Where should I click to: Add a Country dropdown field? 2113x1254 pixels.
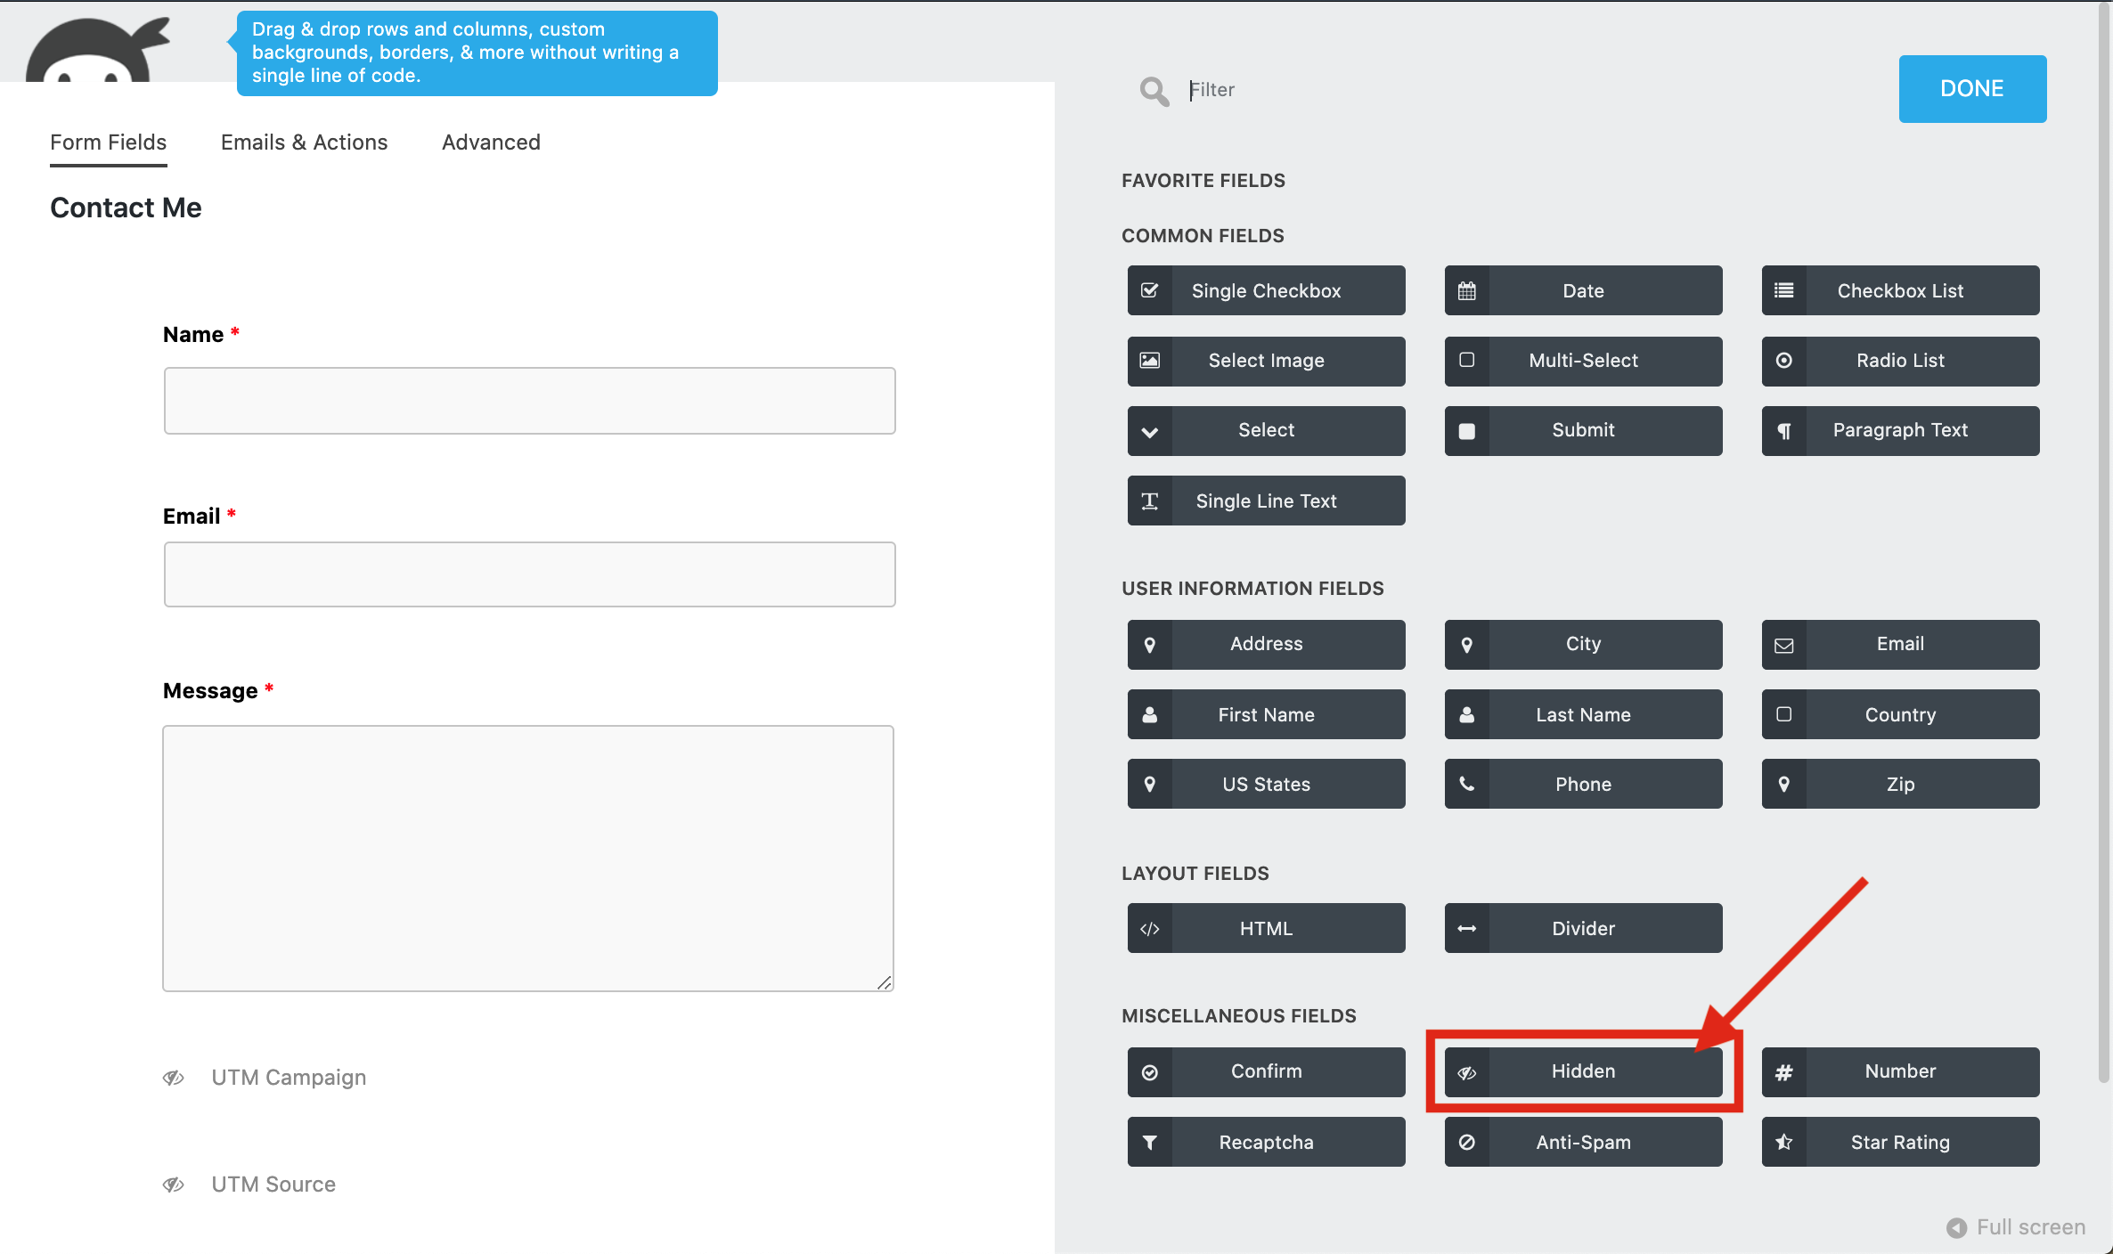1900,714
